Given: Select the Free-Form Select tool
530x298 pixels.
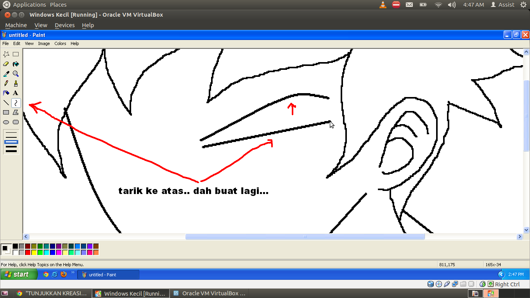Looking at the screenshot, I should coord(6,54).
